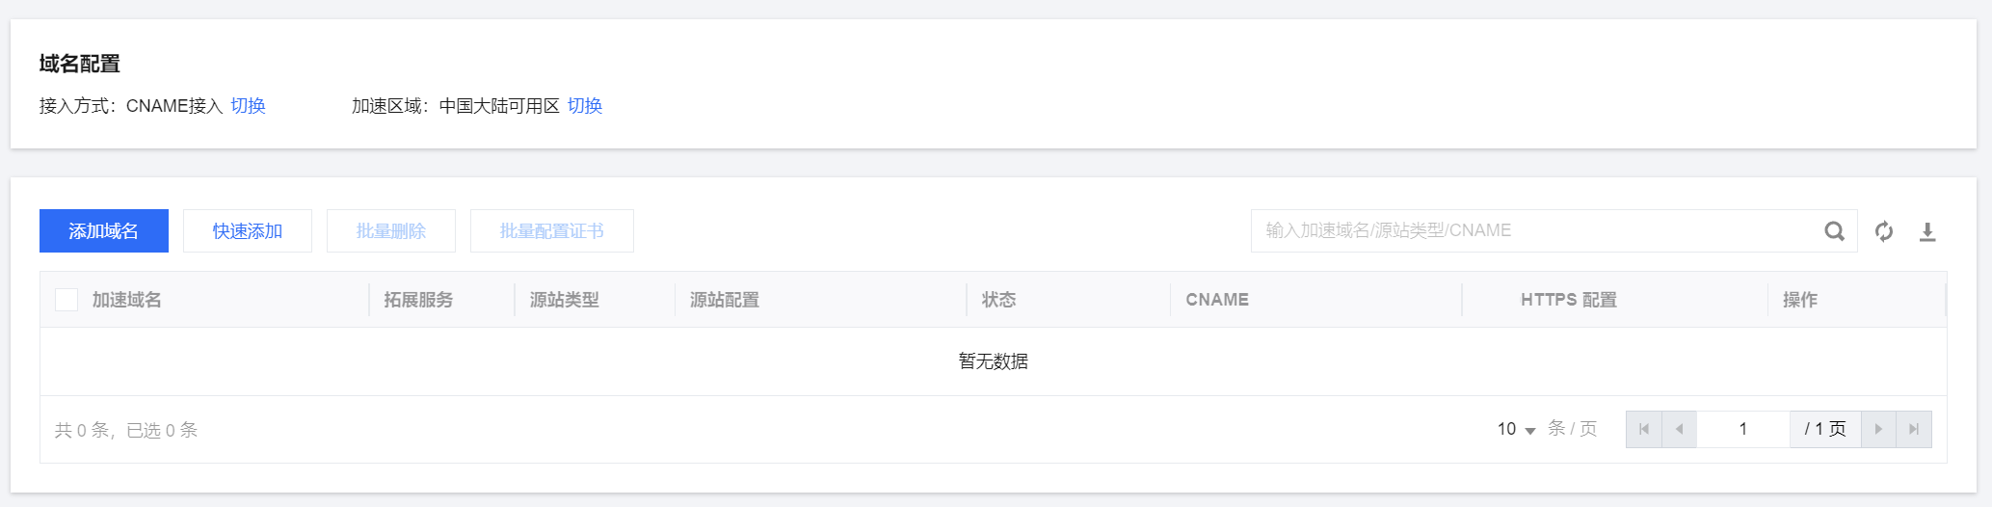Click the 添加域名 button
This screenshot has width=1992, height=507.
(104, 231)
